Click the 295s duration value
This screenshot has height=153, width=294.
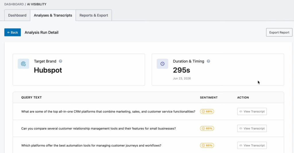(x=181, y=70)
